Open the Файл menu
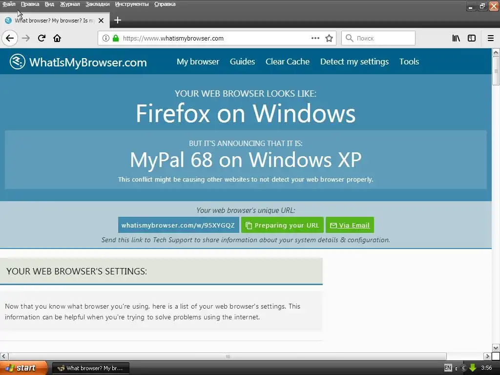Viewport: 500px width, 375px height. coord(9,4)
